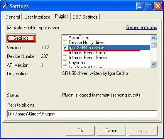Select the Plugins tab

tap(61, 16)
